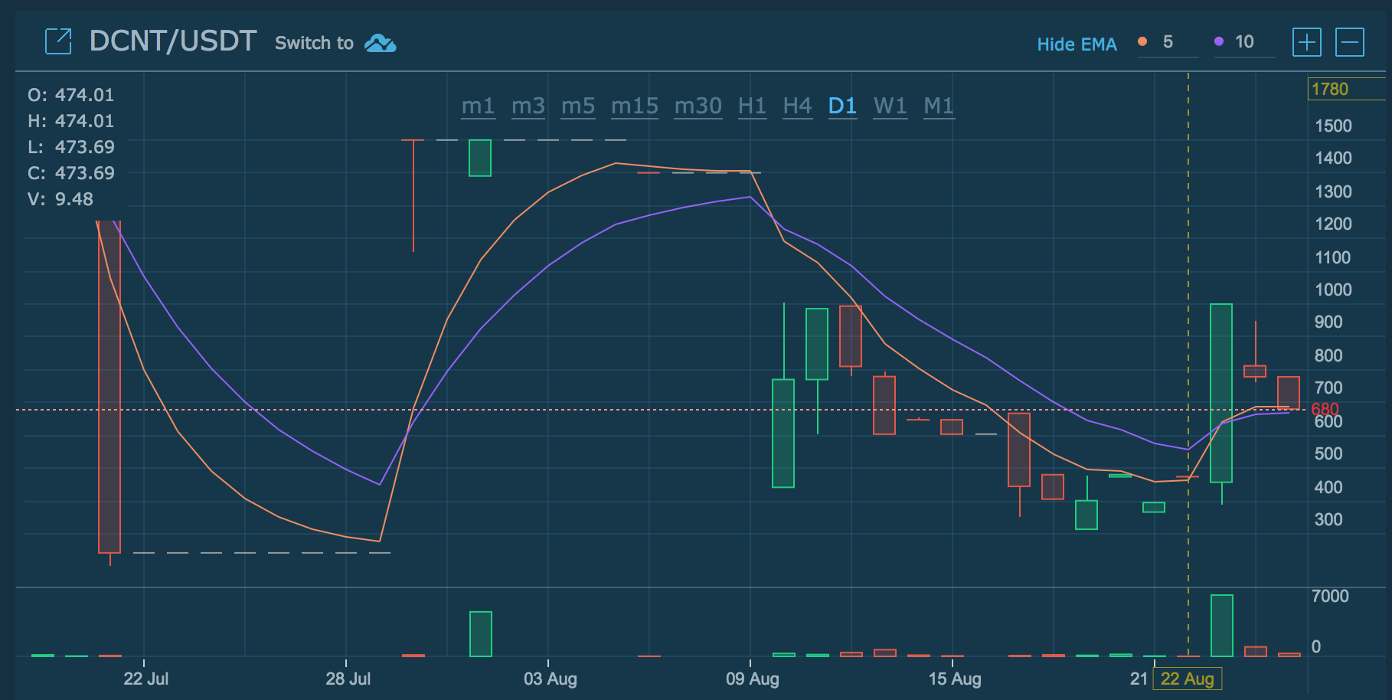
Task: Zoom in with the plus button
Action: click(x=1307, y=42)
